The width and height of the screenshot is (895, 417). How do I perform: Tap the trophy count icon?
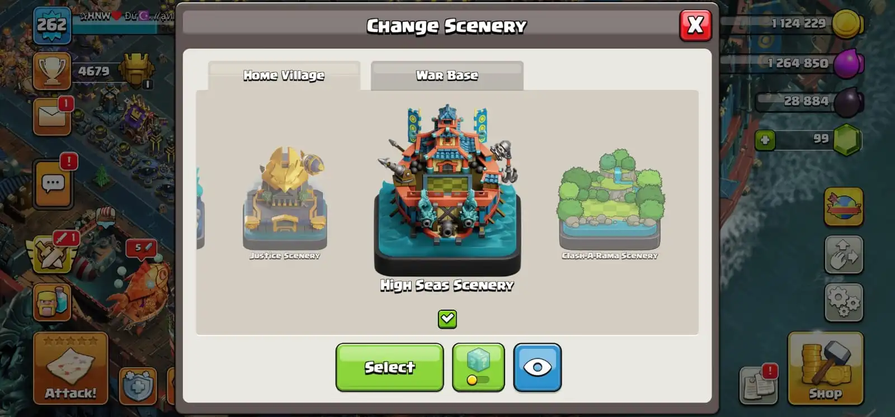51,71
